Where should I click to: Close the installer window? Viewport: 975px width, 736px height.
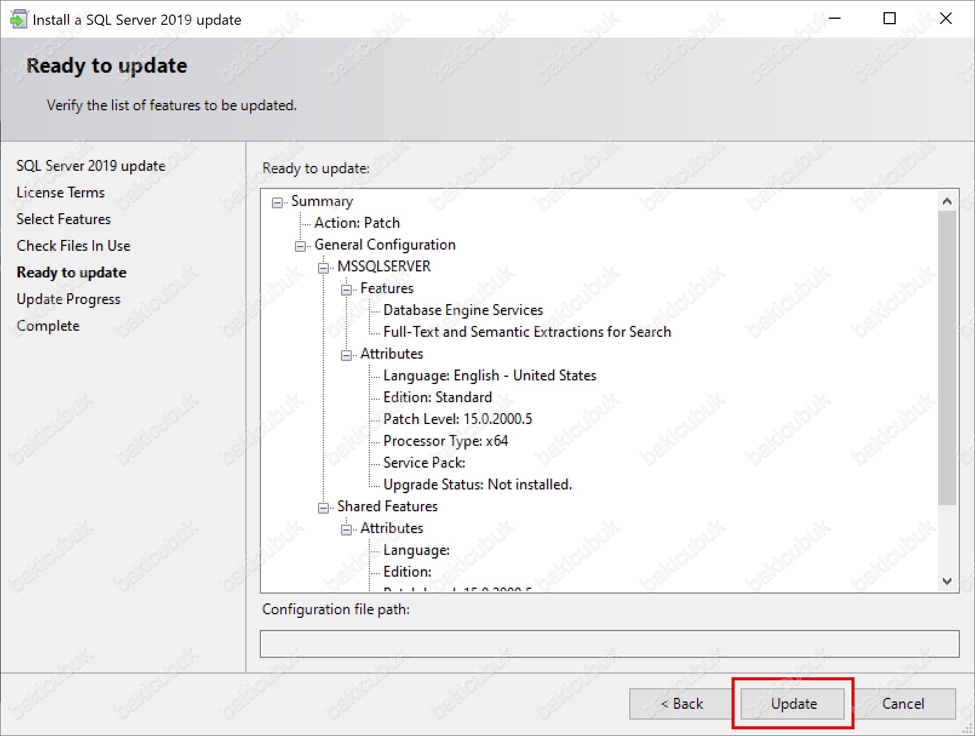[946, 19]
